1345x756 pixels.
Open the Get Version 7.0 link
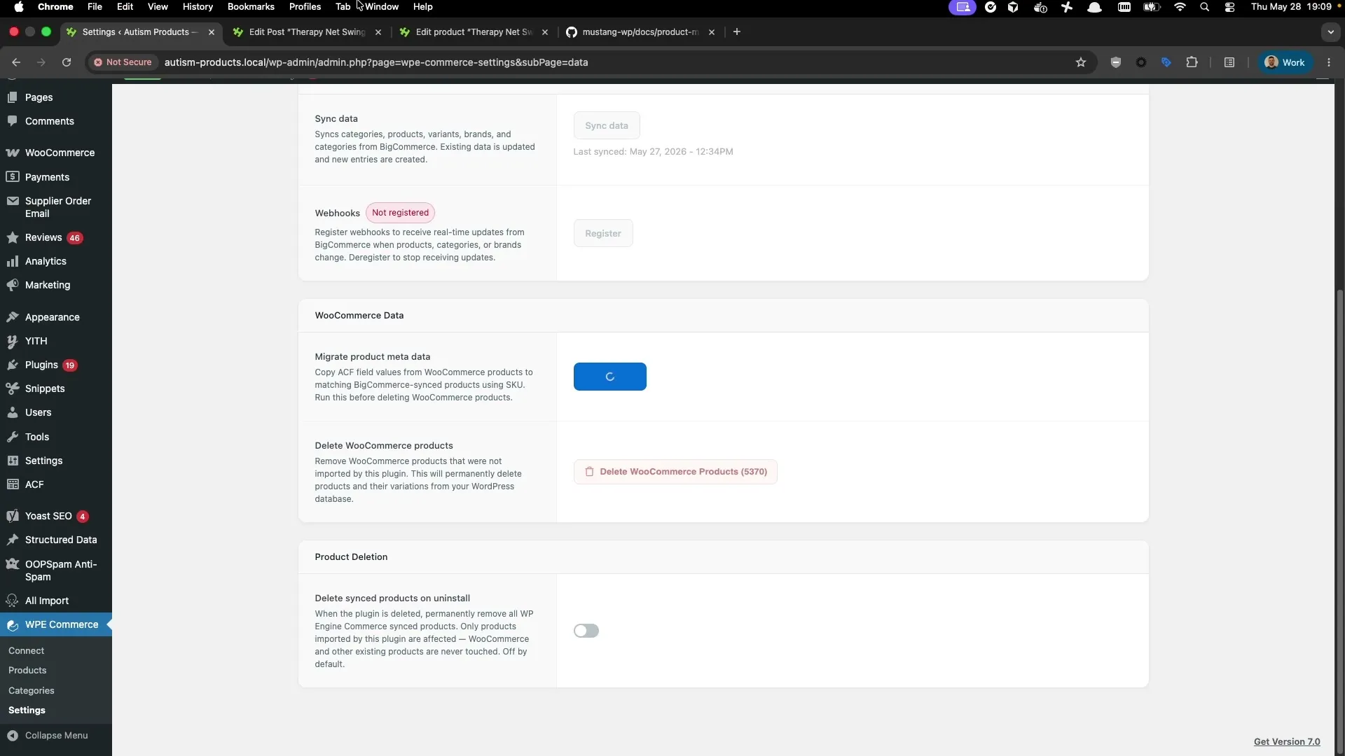pyautogui.click(x=1287, y=742)
